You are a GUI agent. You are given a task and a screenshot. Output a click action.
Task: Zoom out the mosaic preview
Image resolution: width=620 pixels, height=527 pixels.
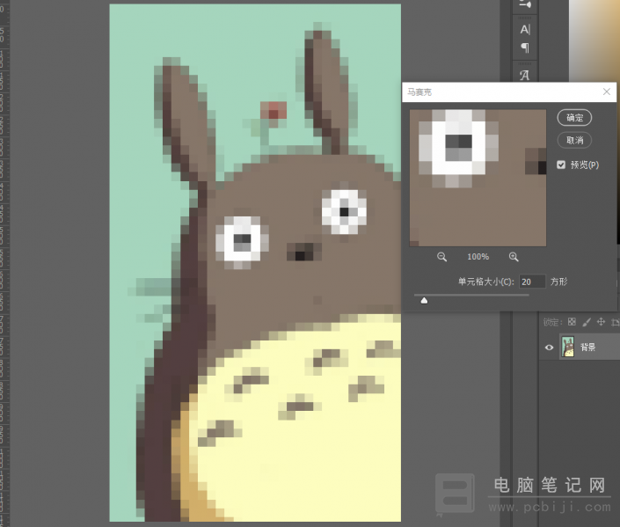click(x=441, y=257)
